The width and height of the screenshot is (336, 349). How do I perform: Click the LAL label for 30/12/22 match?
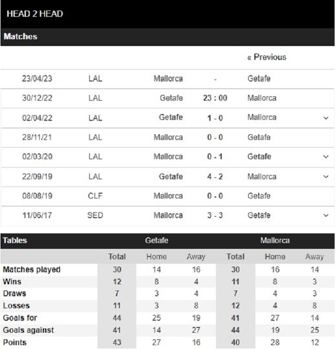click(95, 98)
